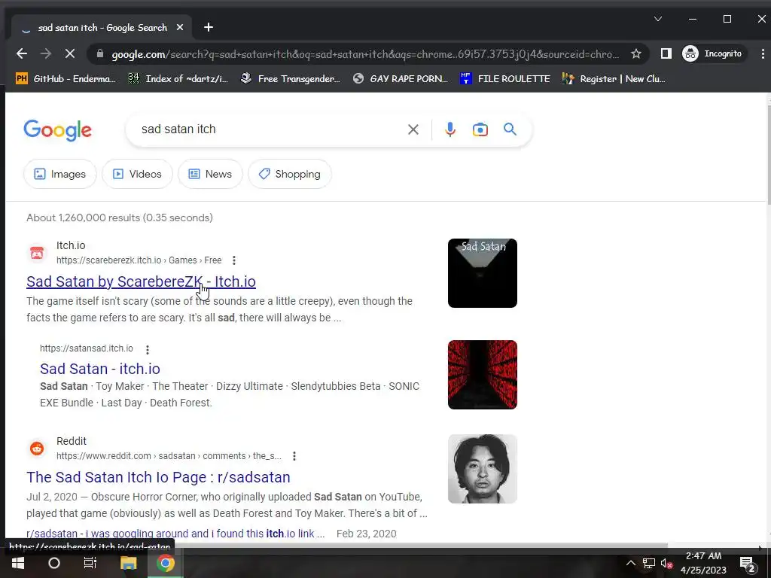The image size is (771, 578).
Task: Switch to Shopping results
Action: tap(290, 174)
